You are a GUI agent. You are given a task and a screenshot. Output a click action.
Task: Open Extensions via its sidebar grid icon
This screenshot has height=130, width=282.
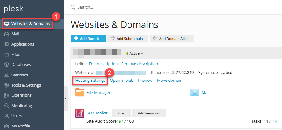tap(6, 95)
